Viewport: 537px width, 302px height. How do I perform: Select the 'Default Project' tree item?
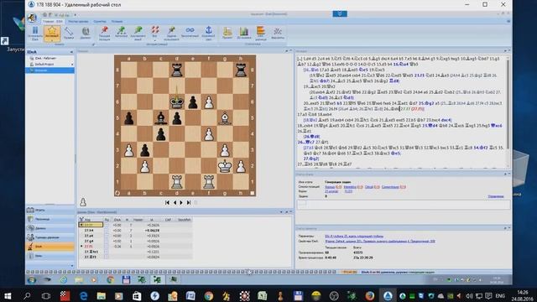click(x=44, y=64)
